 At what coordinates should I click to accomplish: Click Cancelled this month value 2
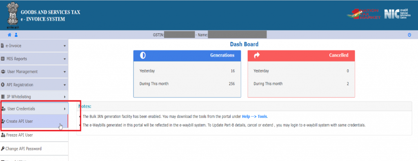348,84
